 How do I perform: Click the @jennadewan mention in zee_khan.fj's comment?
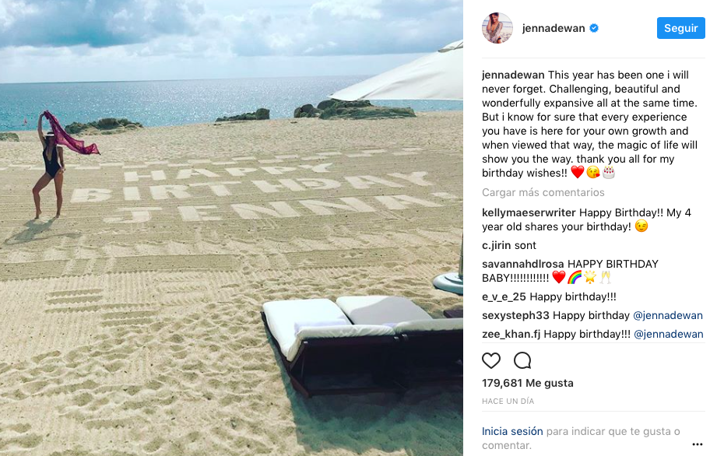669,334
